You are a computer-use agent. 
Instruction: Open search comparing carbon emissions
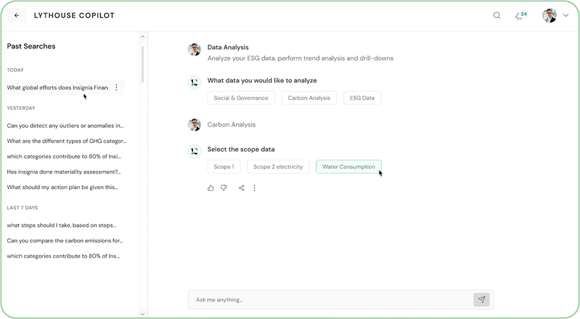[x=65, y=241]
